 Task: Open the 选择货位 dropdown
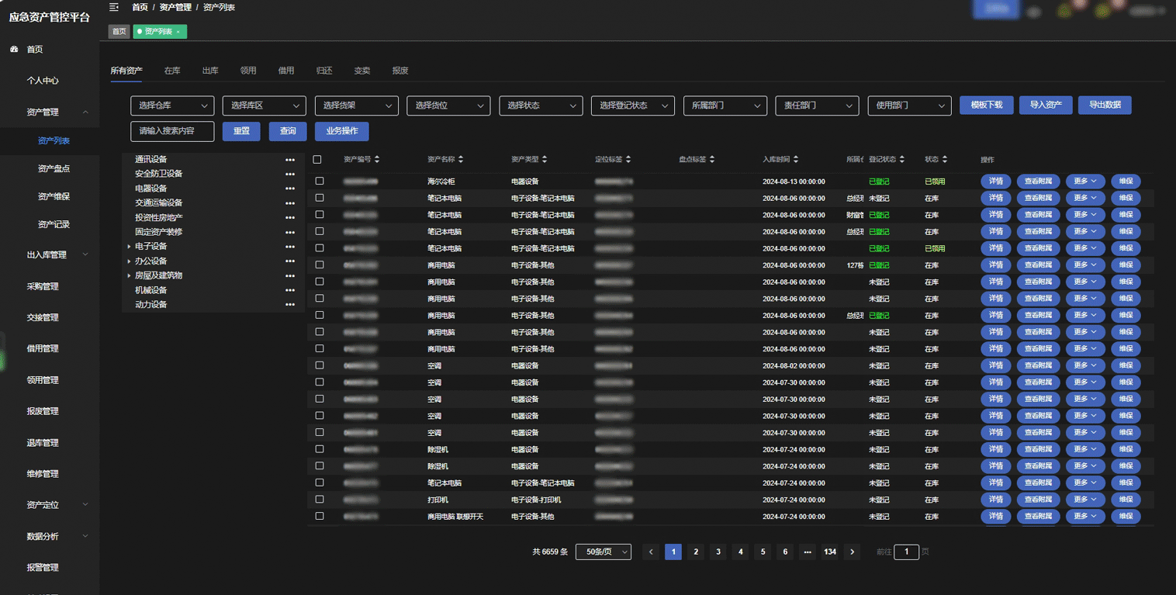tap(448, 106)
